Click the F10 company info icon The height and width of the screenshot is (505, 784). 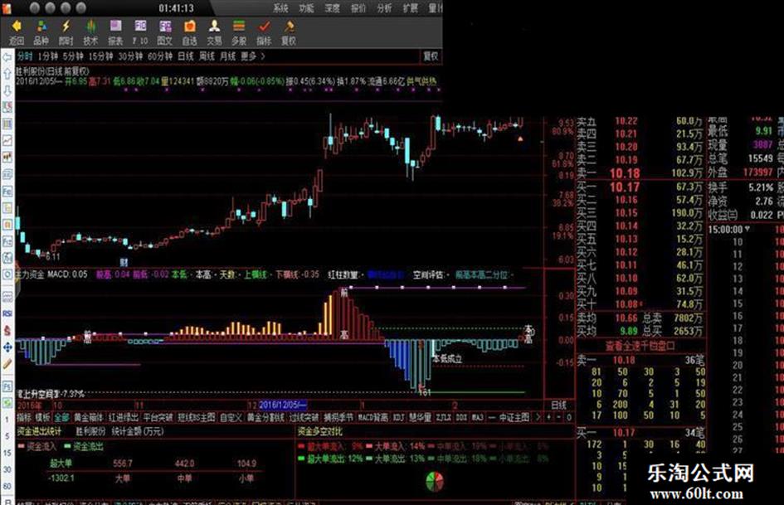140,32
